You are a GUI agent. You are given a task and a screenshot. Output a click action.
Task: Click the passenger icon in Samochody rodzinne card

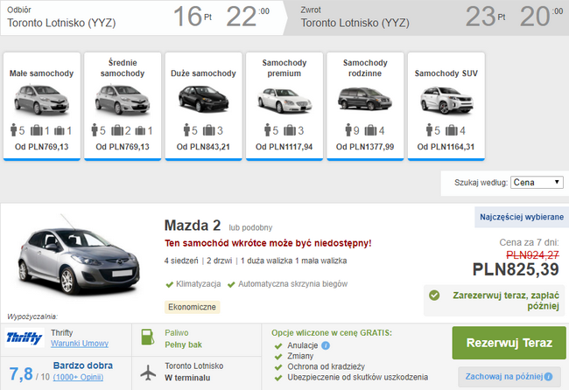tap(348, 129)
